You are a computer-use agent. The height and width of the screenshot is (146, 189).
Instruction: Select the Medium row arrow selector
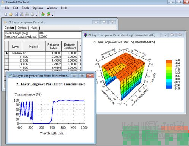click(6, 53)
